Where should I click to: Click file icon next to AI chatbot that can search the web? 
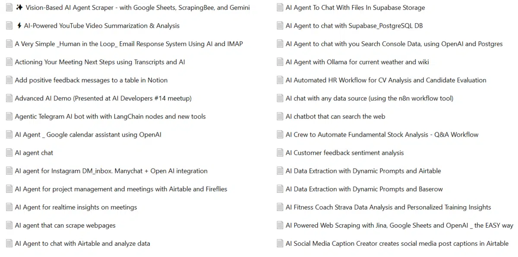(280, 116)
